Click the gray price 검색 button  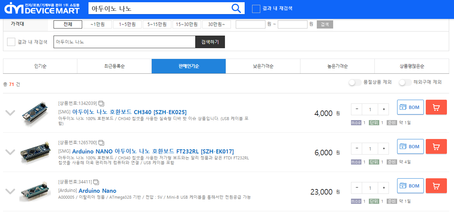(325, 24)
